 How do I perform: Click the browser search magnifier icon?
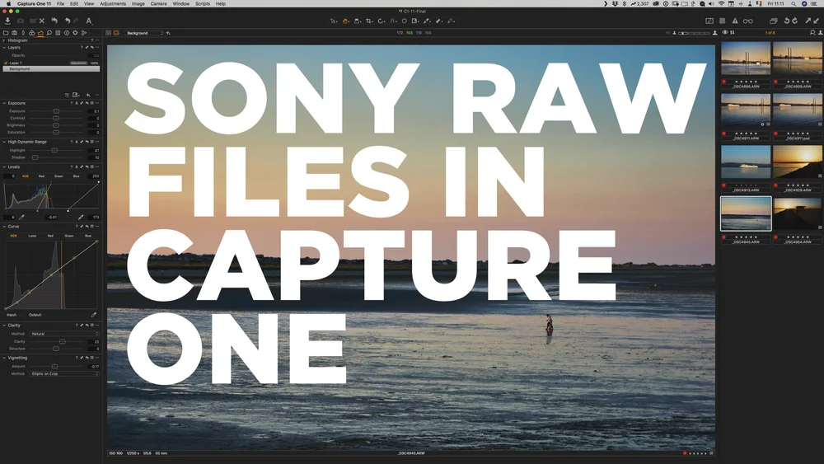click(x=812, y=33)
